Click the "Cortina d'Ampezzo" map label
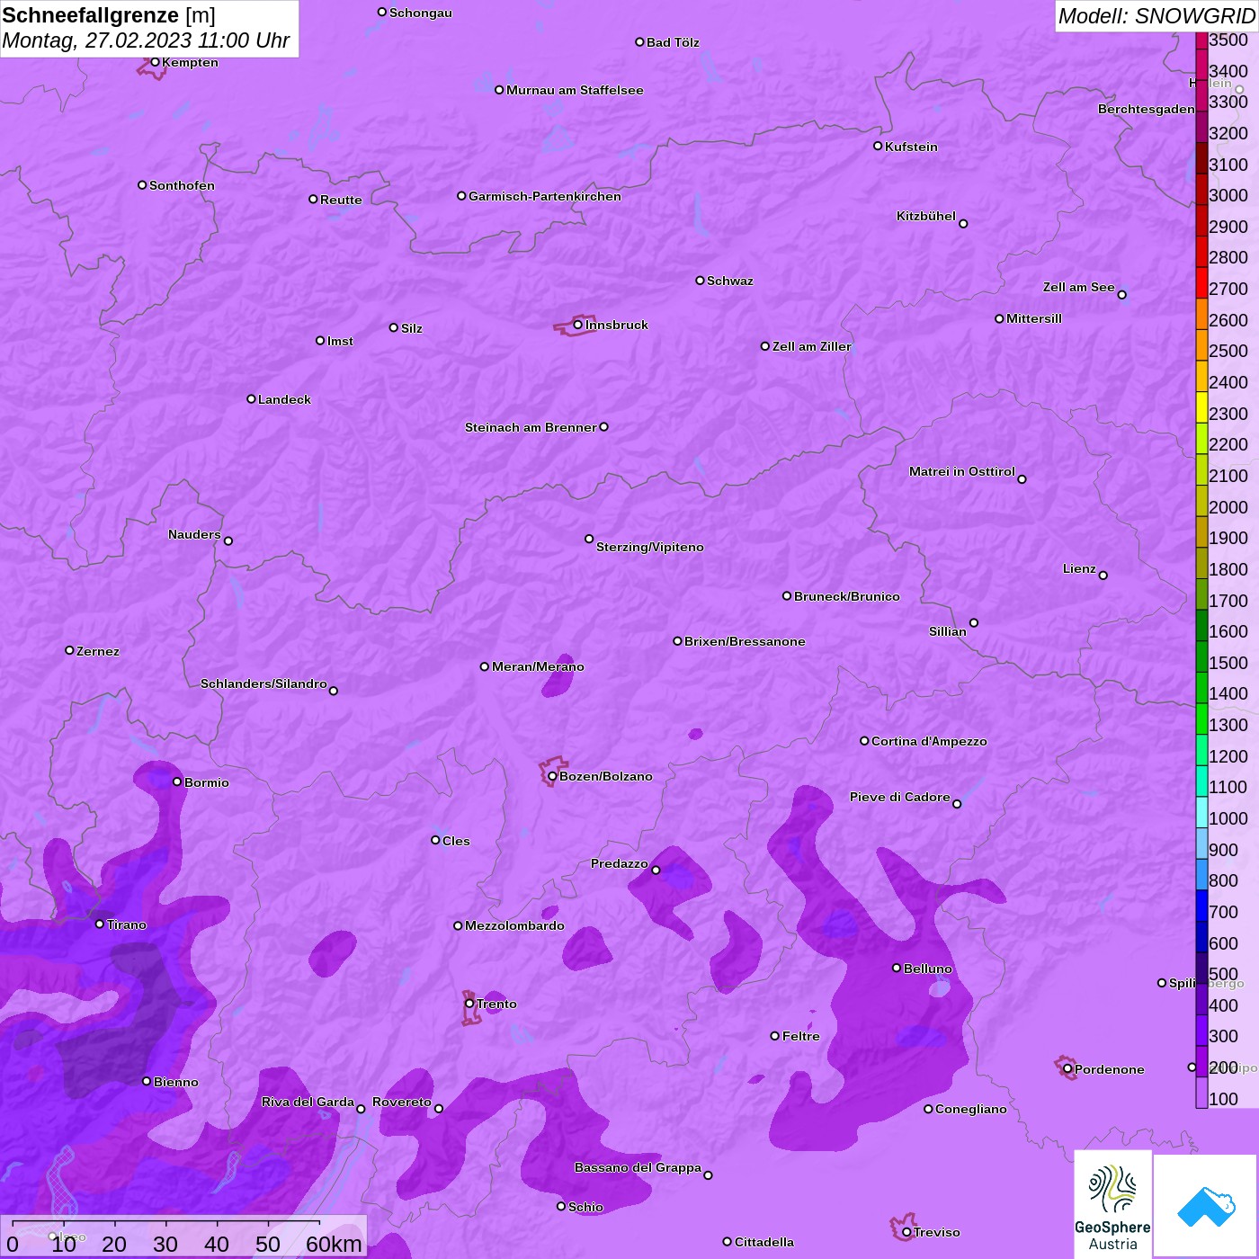 coord(929,741)
